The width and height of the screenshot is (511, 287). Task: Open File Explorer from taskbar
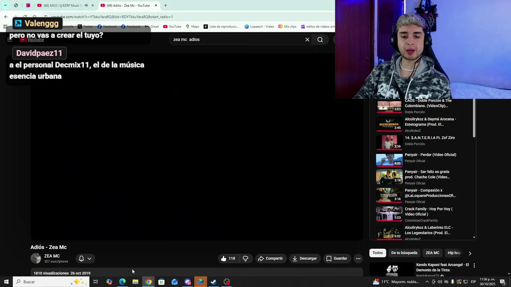tap(135, 282)
